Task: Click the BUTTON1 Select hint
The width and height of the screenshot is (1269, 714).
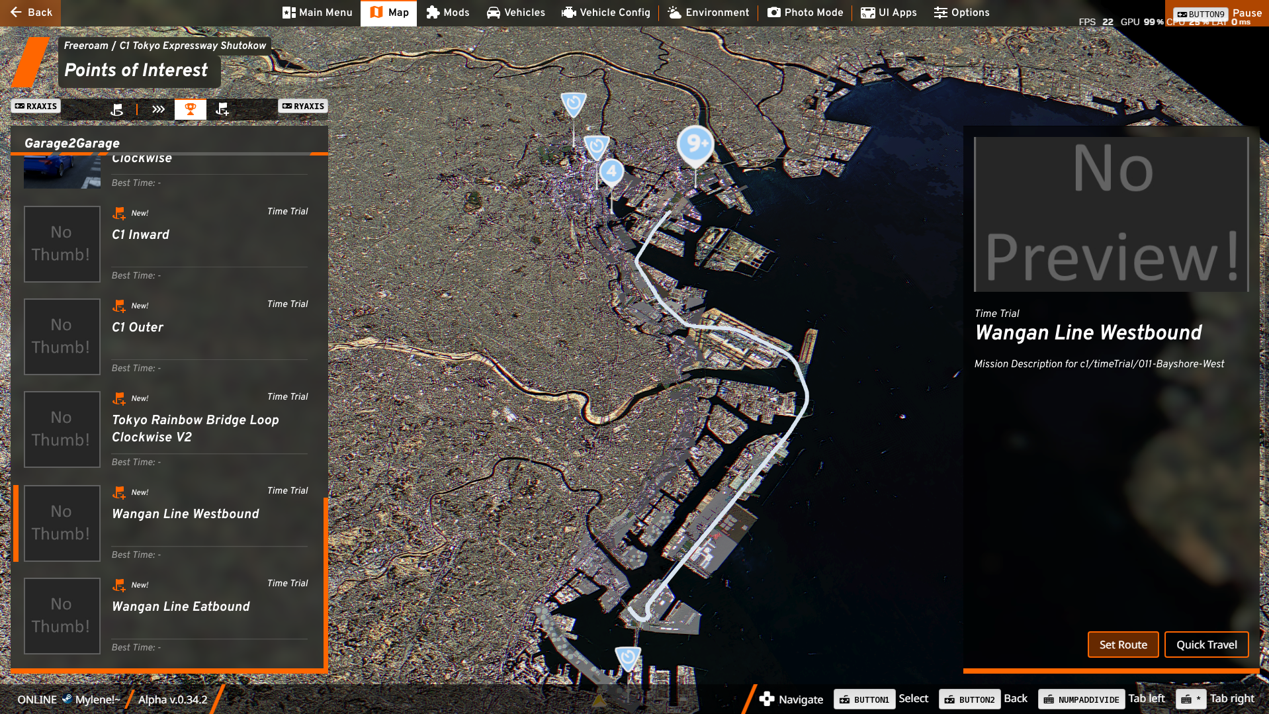Action: click(881, 699)
